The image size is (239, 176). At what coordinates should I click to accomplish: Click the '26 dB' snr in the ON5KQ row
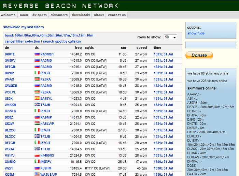coord(122,162)
